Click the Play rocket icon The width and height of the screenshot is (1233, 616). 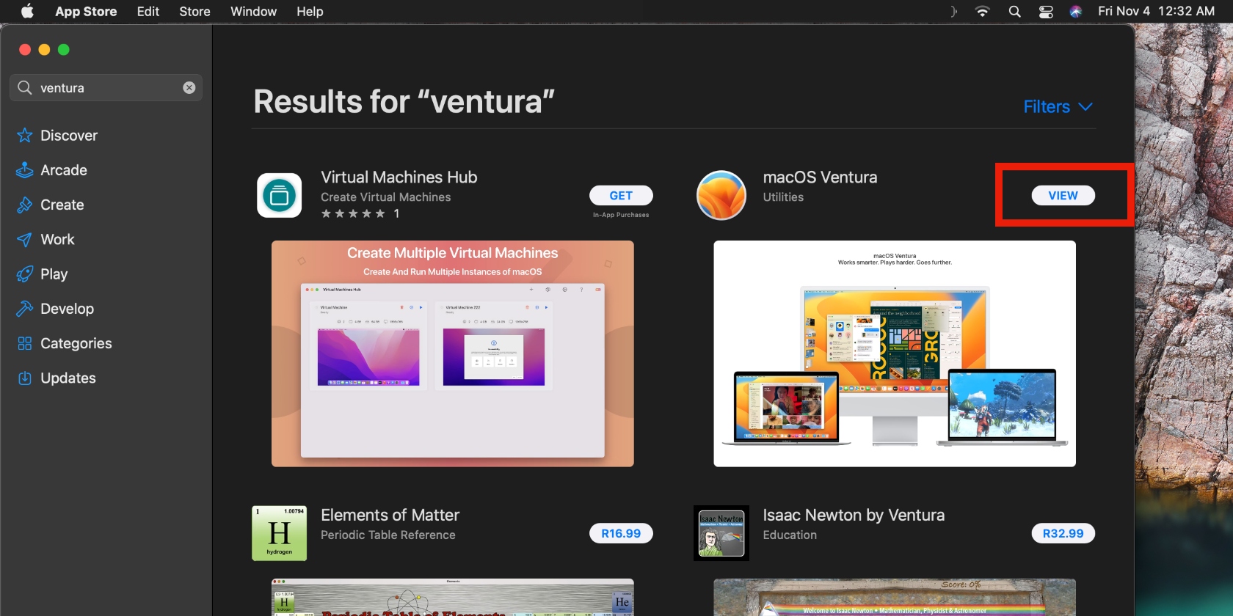(25, 274)
